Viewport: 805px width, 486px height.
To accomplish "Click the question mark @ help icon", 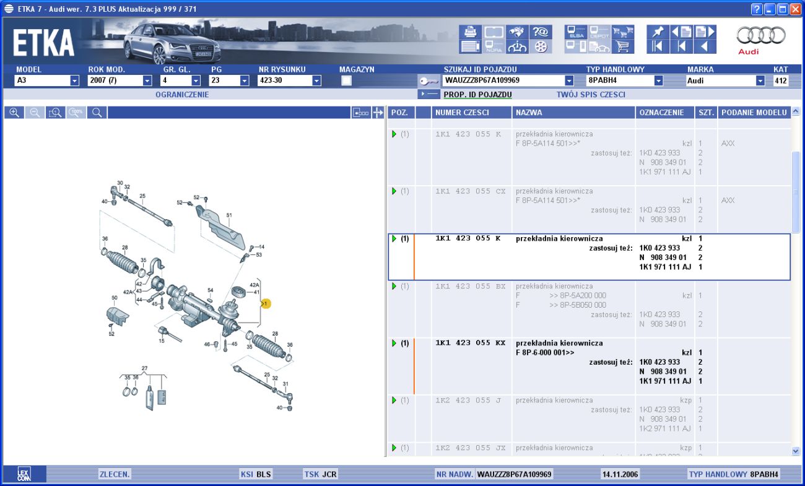I will click(x=541, y=32).
